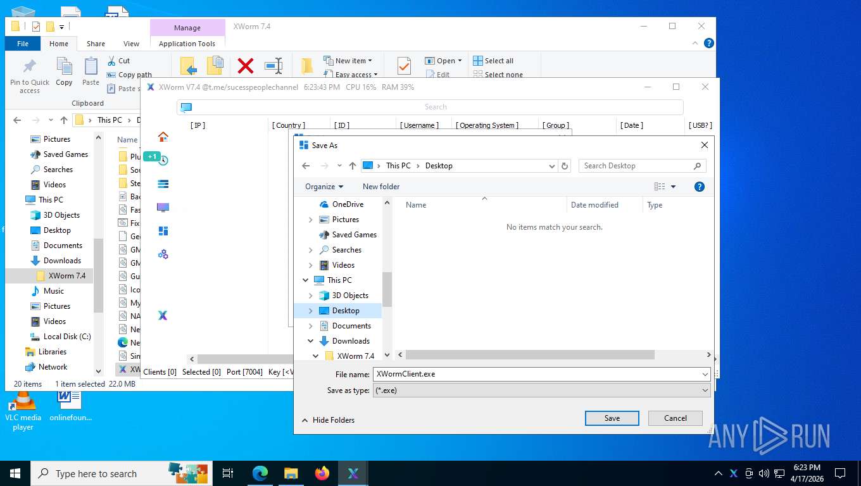Open the dashboard tiles icon in XWorm sidebar
861x486 pixels.
163,231
